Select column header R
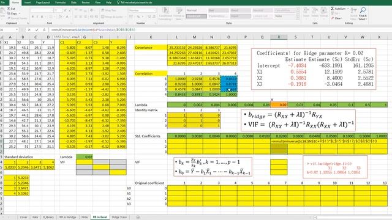Image resolution: width=392 pixels, height=220 pixels. 279,37
